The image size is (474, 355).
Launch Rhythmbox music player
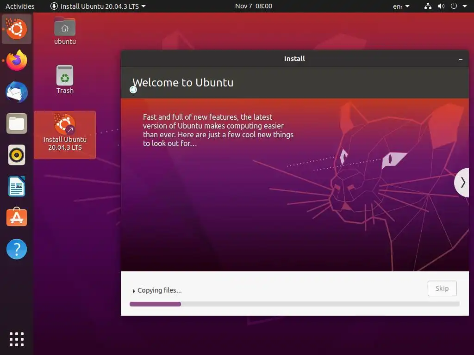point(17,155)
